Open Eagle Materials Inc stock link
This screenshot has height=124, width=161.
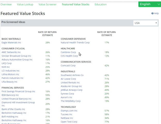tap(11, 42)
